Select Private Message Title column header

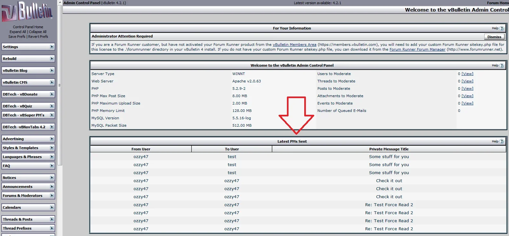[x=389, y=149]
